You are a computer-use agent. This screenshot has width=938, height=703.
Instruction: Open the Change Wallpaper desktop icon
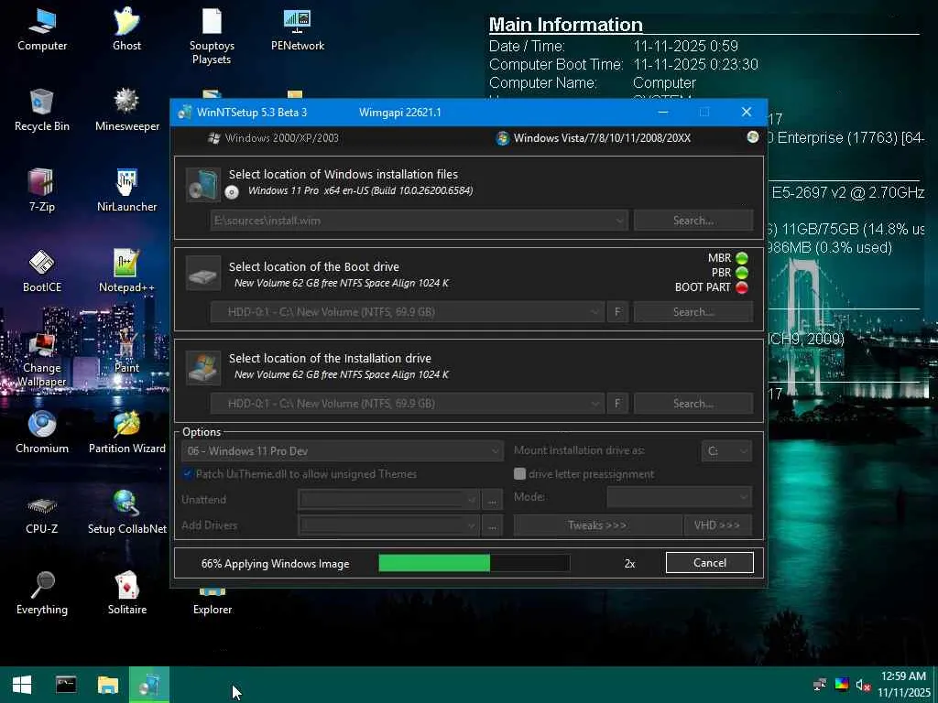tap(42, 359)
